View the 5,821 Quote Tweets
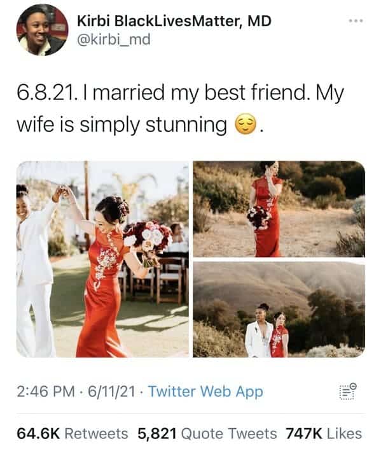This screenshot has width=381, height=453. [x=207, y=433]
